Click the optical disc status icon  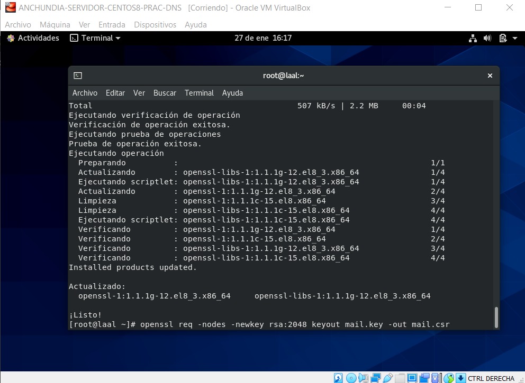click(x=351, y=378)
